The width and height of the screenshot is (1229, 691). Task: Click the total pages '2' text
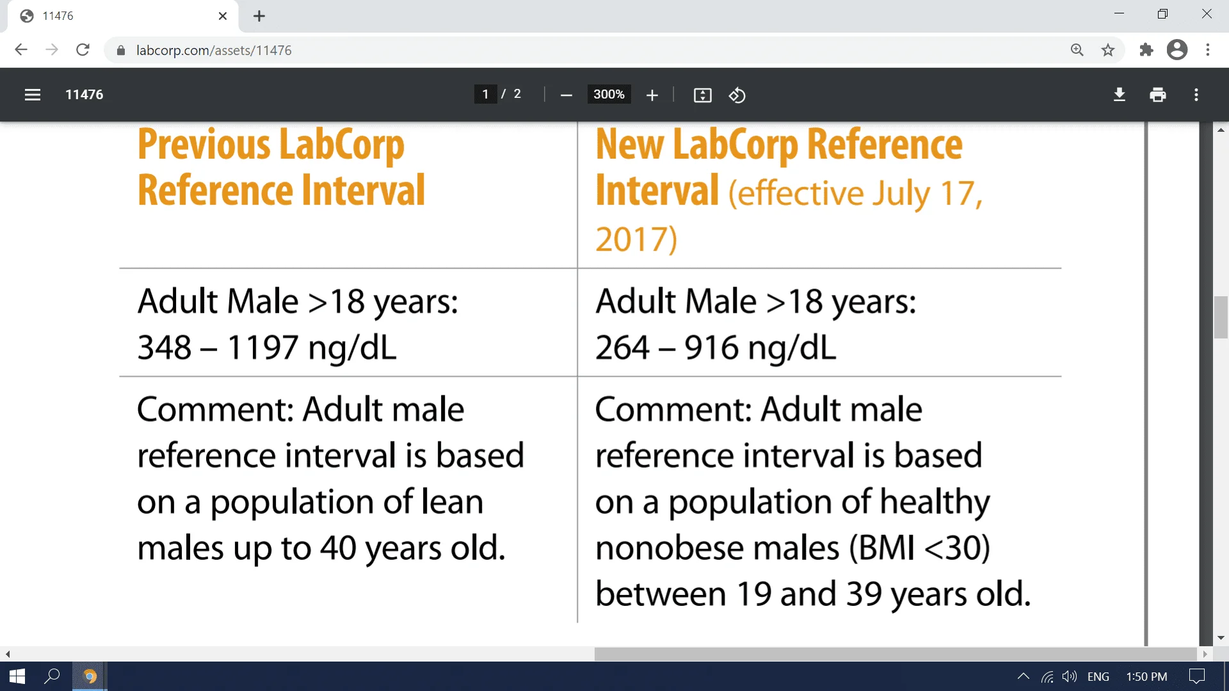tap(517, 94)
